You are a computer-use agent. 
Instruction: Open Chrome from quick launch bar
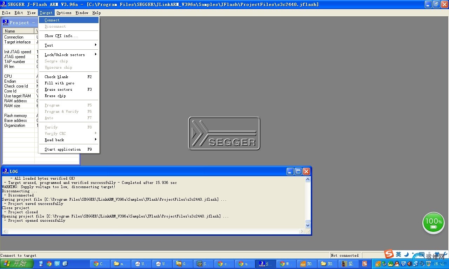pyautogui.click(x=49, y=264)
